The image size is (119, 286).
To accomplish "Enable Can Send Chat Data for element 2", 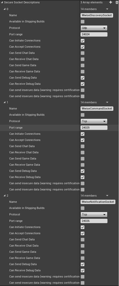I will point(83,239).
